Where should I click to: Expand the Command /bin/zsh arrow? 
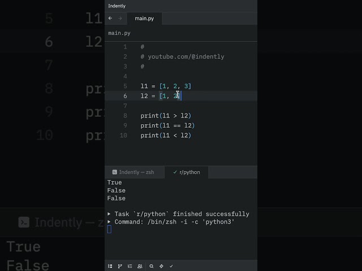(109, 222)
